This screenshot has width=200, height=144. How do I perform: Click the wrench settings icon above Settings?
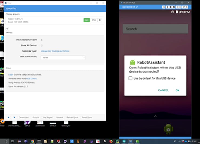(7, 29)
